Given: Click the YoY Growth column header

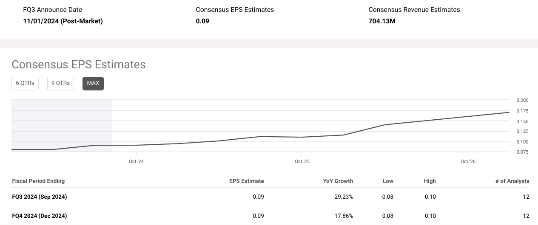Looking at the screenshot, I should 338,181.
